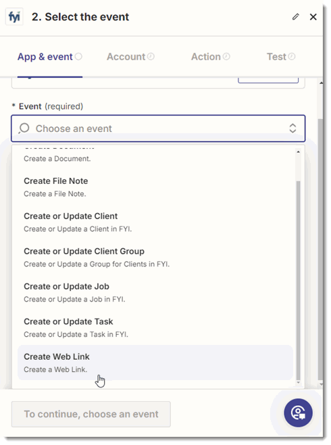331x445 pixels.
Task: Click the pencil rename step icon
Action: pyautogui.click(x=296, y=17)
